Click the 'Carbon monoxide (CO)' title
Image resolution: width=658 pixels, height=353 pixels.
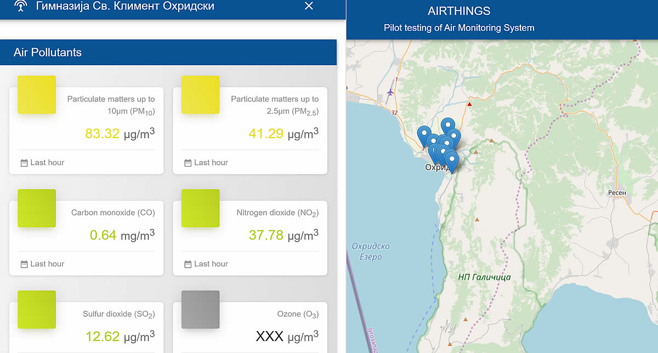(x=113, y=213)
